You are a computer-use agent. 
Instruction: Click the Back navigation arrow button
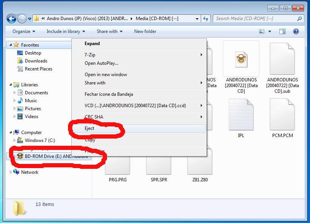coord(11,18)
